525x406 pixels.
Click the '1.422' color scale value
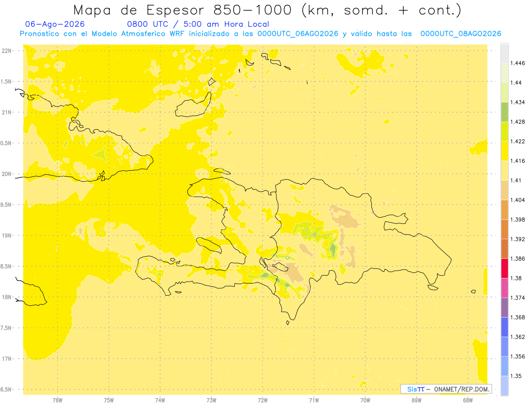click(517, 141)
